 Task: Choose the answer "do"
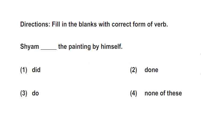(x=35, y=93)
